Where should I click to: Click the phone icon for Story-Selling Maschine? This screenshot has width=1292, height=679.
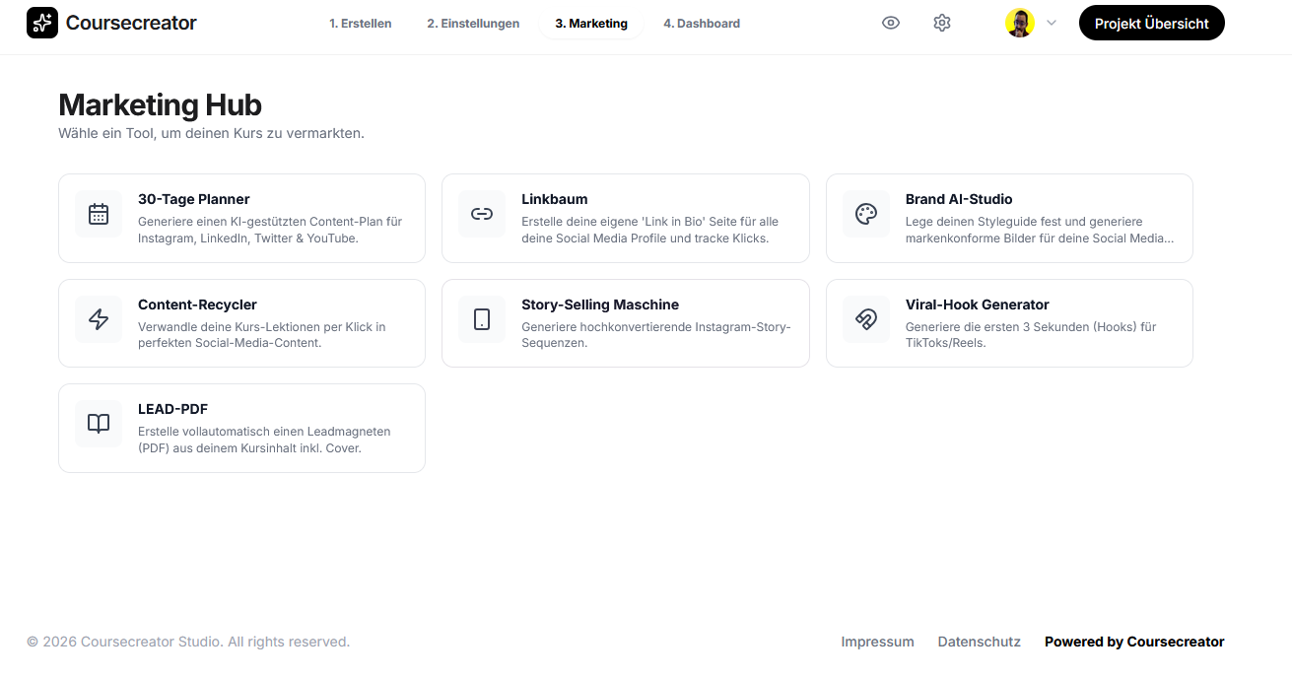click(x=482, y=319)
